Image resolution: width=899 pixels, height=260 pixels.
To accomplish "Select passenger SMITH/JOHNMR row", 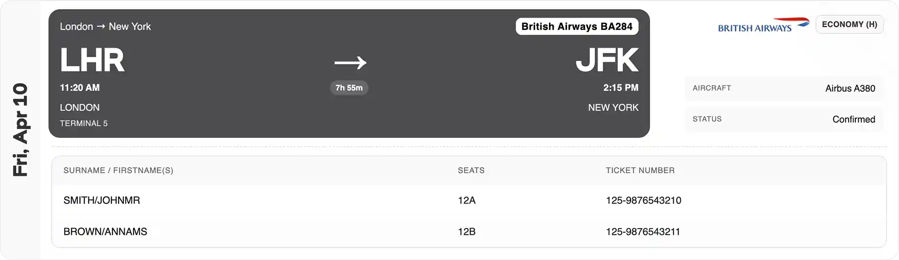I will tap(102, 200).
